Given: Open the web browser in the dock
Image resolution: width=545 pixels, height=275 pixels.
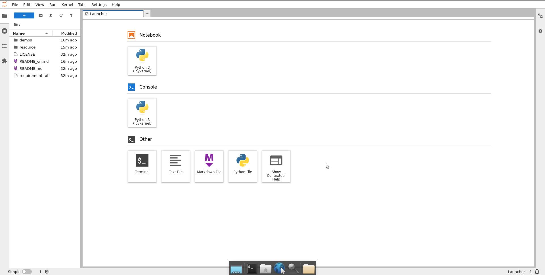Looking at the screenshot, I should 279,268.
